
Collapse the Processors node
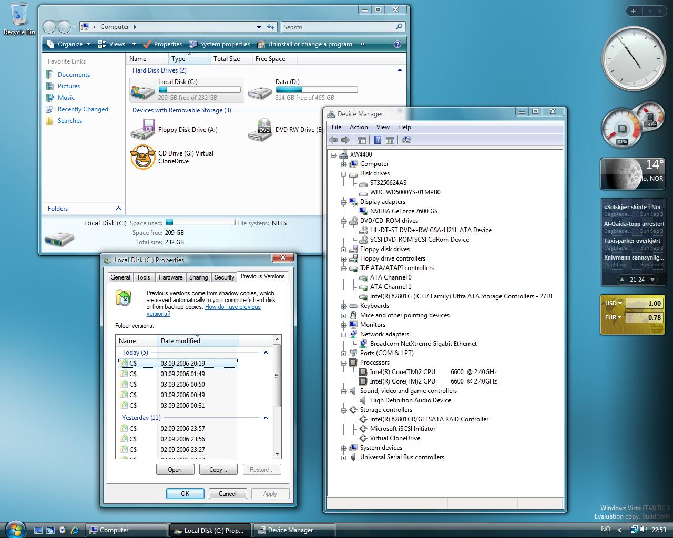(343, 363)
